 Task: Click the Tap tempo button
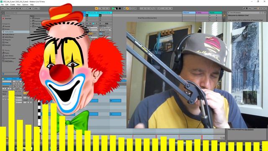point(8,8)
